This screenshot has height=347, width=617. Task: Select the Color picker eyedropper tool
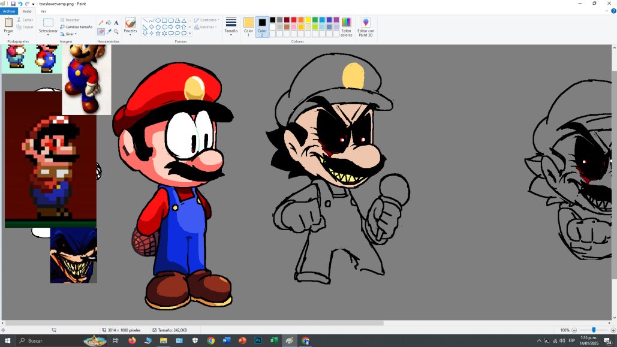(x=109, y=32)
